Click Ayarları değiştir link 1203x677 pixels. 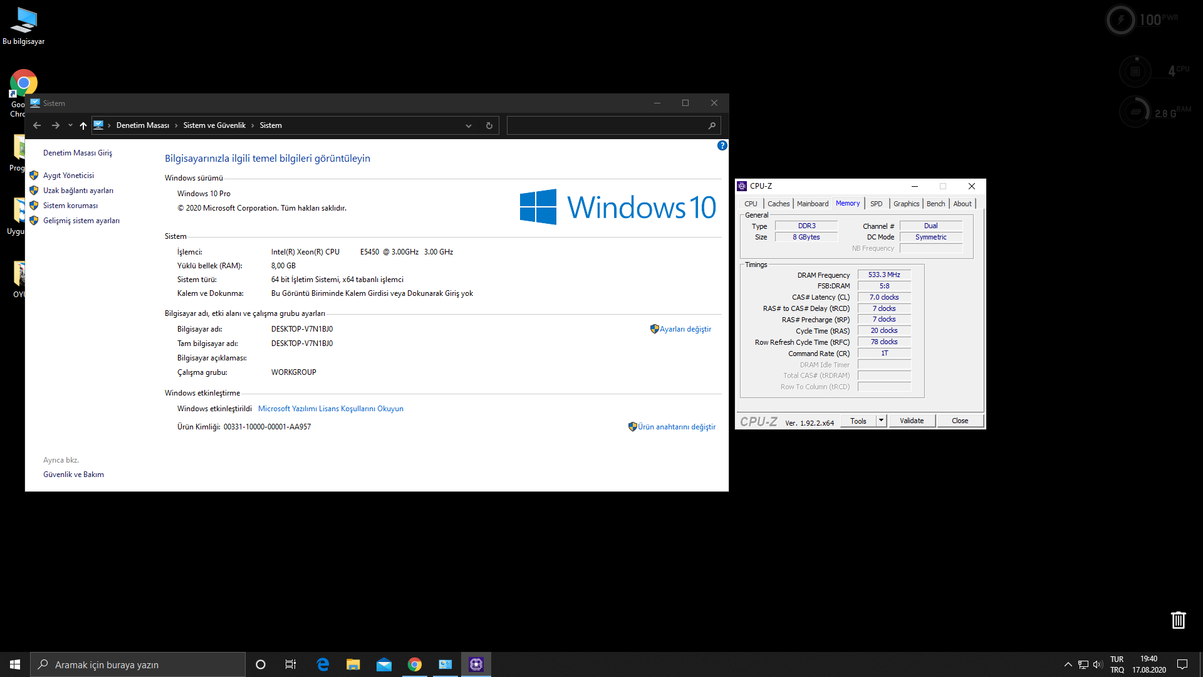point(685,329)
